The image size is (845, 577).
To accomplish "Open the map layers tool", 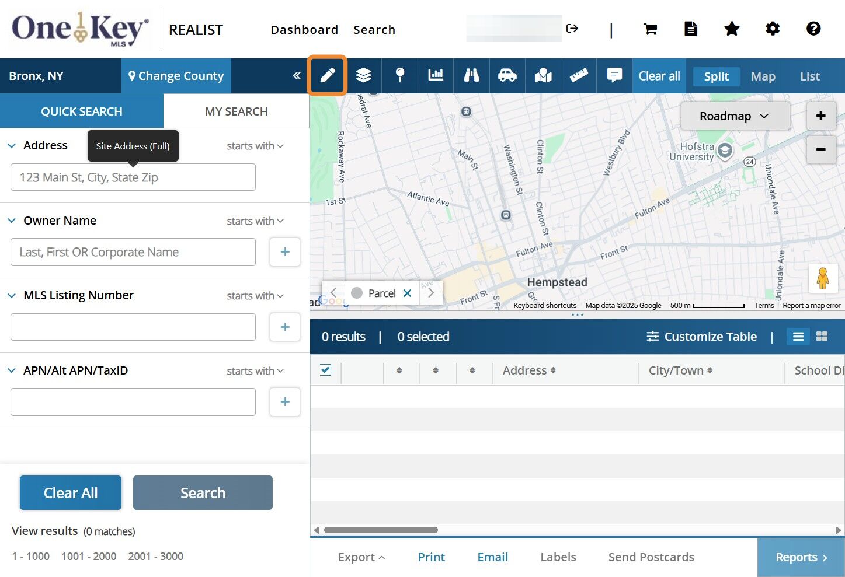I will coord(363,75).
